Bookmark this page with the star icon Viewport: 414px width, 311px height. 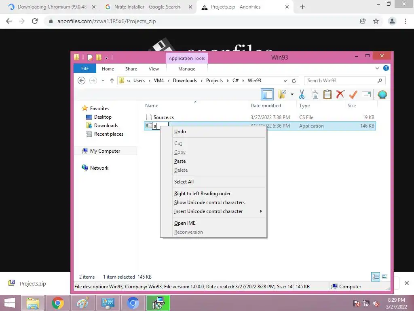(376, 21)
